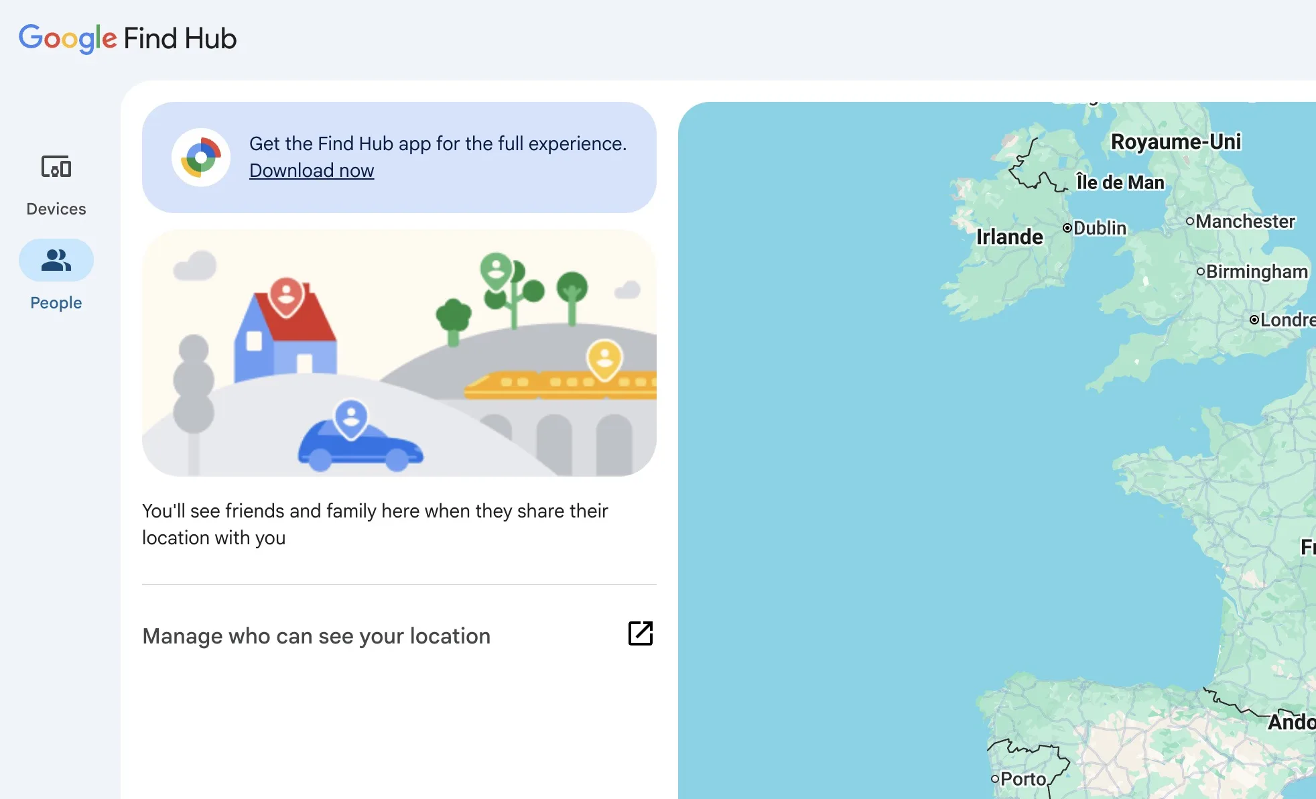Click the friends and family illustration
This screenshot has width=1316, height=799.
[x=399, y=353]
